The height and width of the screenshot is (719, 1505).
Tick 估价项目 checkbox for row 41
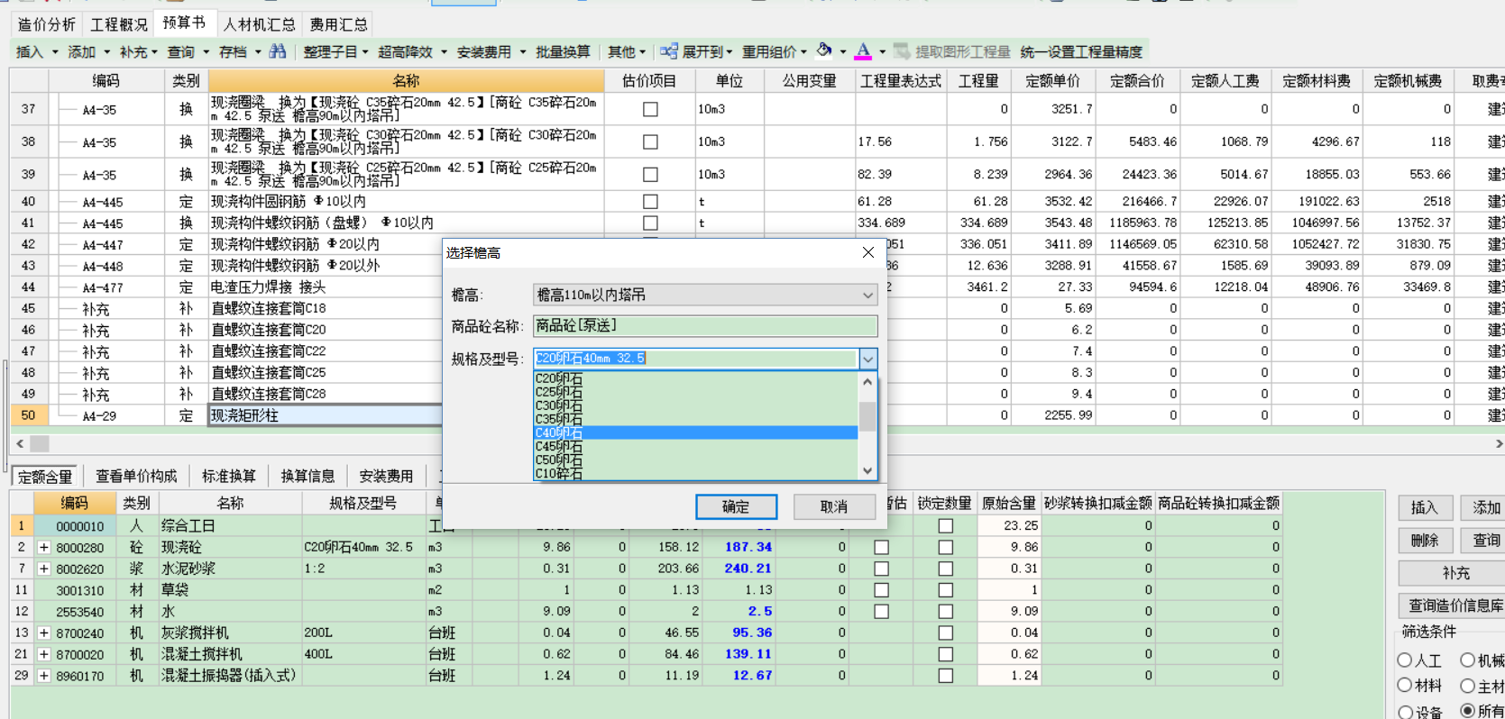(650, 223)
